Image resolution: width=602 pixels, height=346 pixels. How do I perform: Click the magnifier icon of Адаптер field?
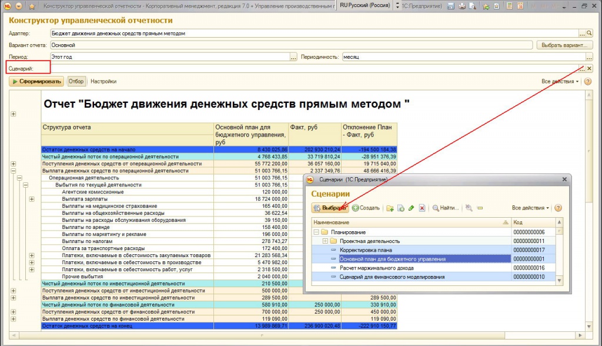(589, 34)
